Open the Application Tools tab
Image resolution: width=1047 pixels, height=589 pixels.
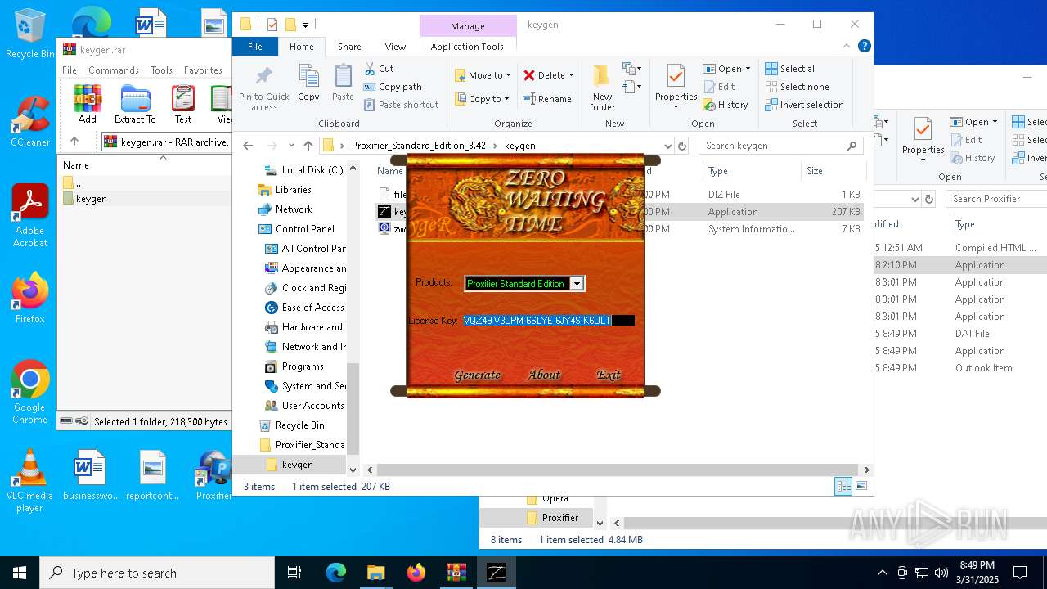click(467, 47)
